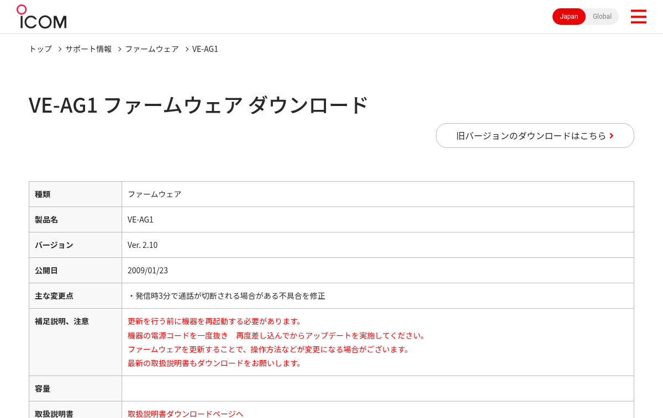
Task: Click the バージョン row header
Action: (x=75, y=245)
